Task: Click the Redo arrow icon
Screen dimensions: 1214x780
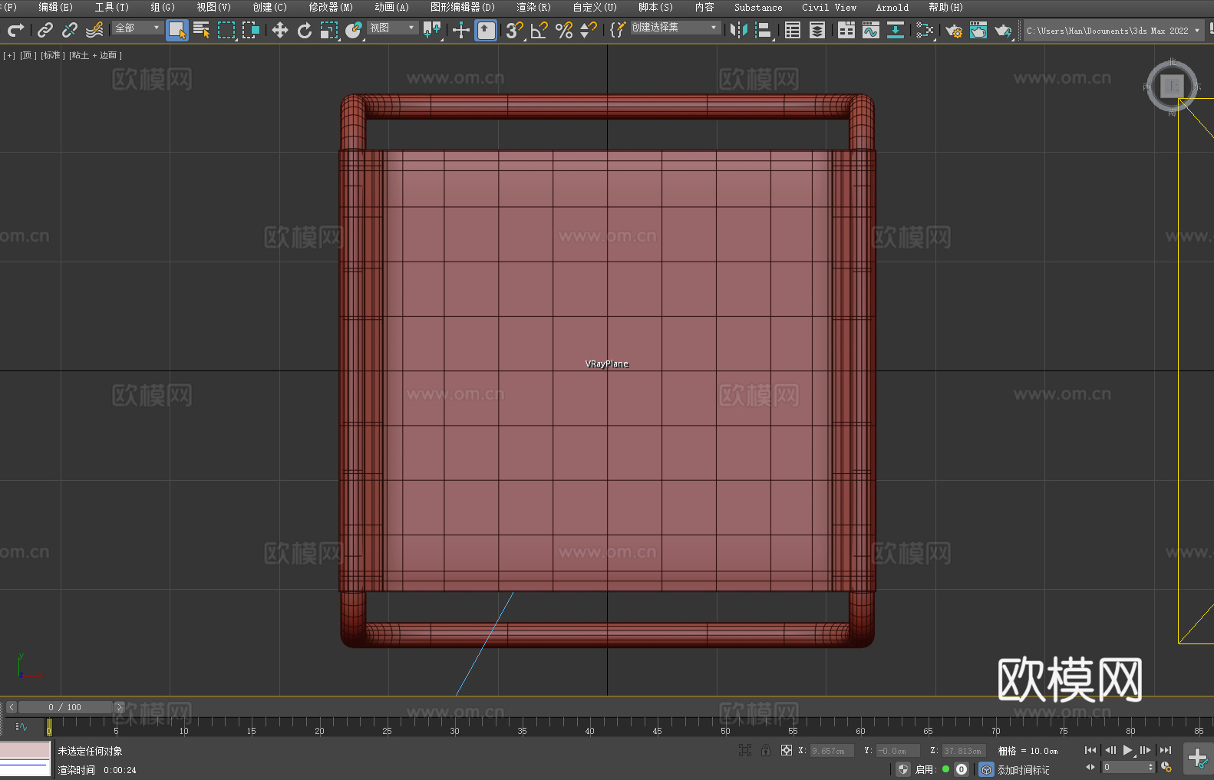Action: (15, 30)
